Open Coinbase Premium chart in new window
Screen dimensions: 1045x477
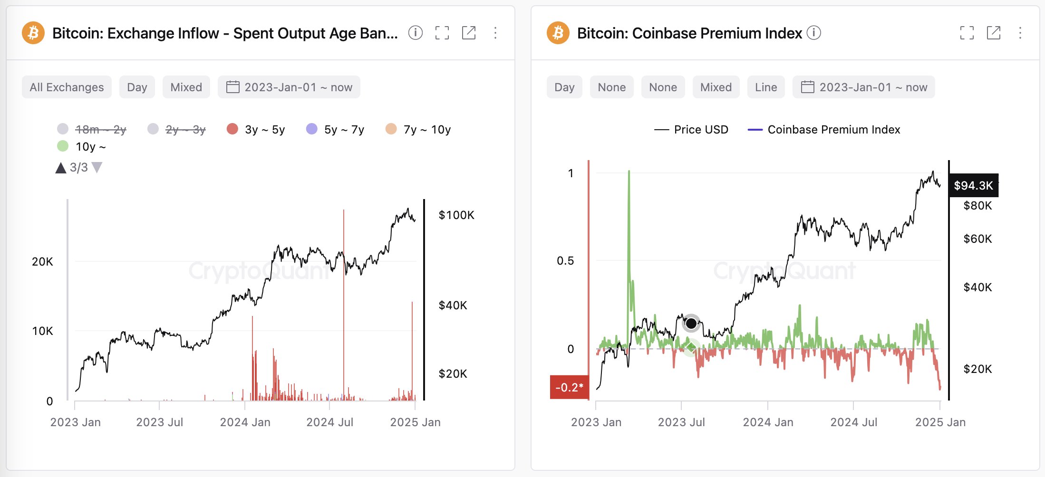point(994,33)
